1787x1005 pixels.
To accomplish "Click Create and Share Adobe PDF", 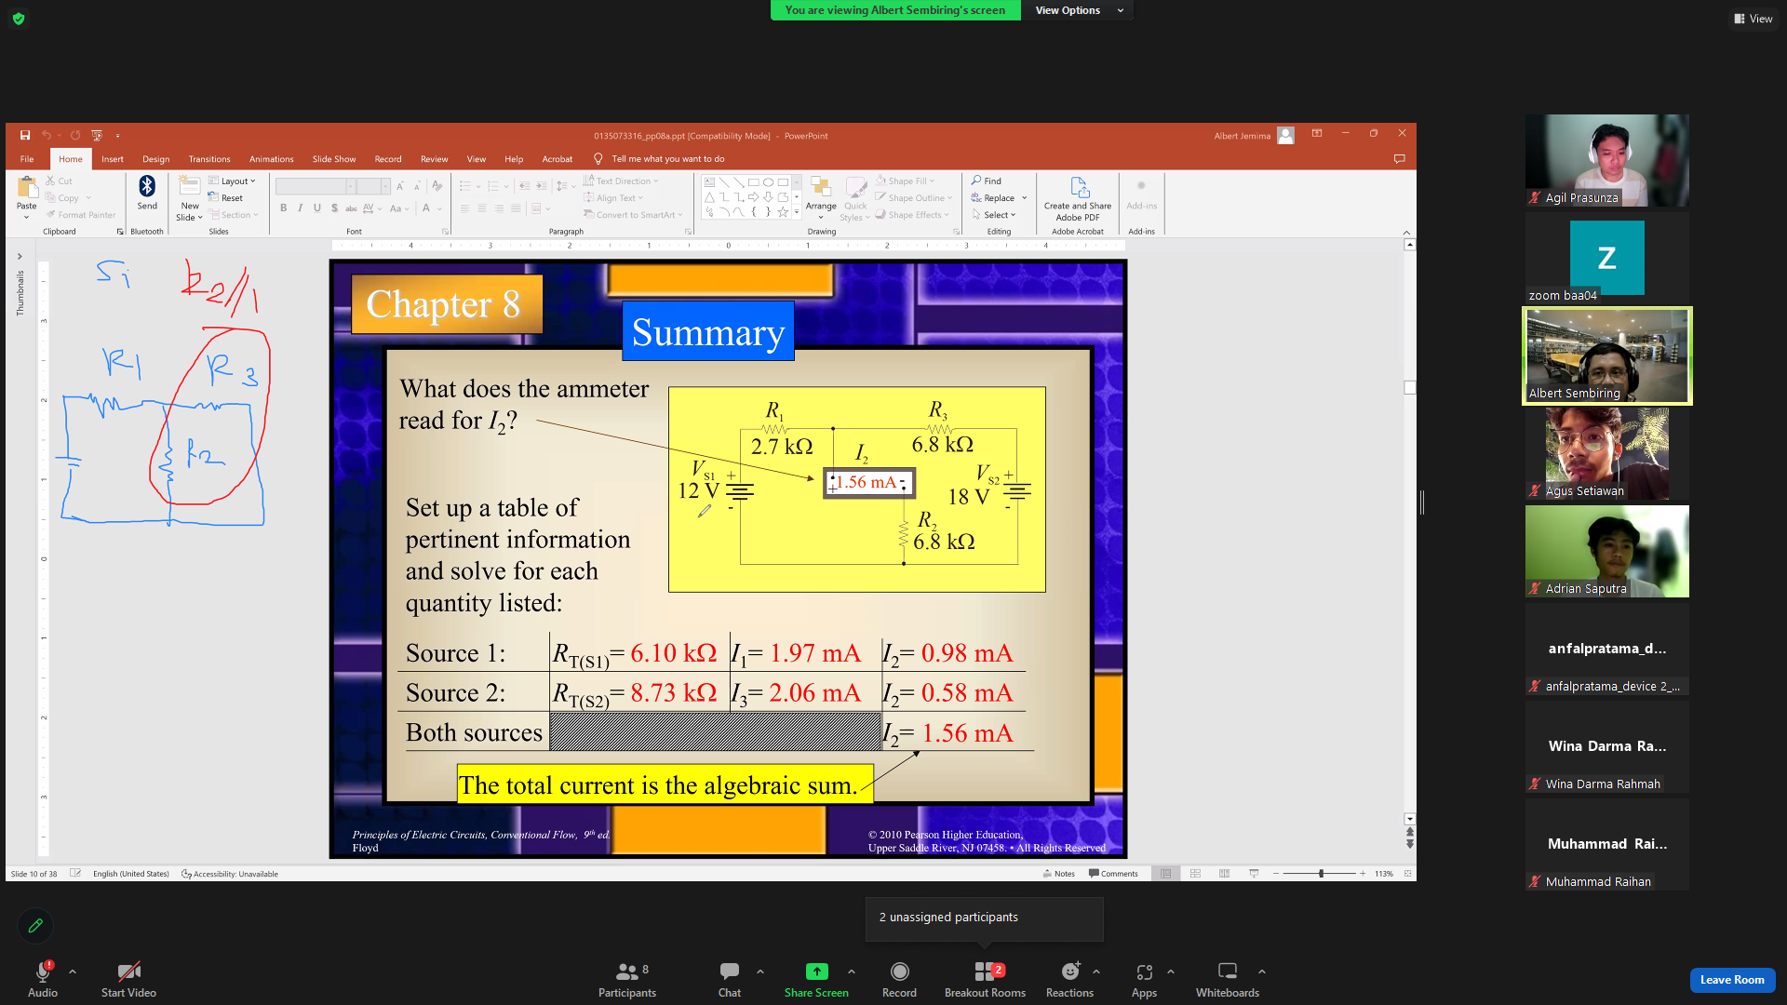I will (1078, 199).
